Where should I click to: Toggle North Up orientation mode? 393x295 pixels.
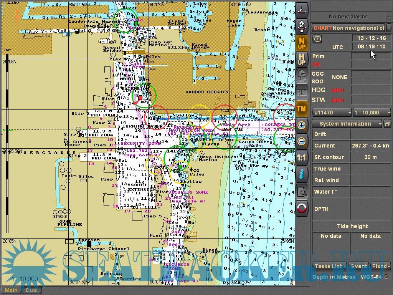pyautogui.click(x=302, y=43)
